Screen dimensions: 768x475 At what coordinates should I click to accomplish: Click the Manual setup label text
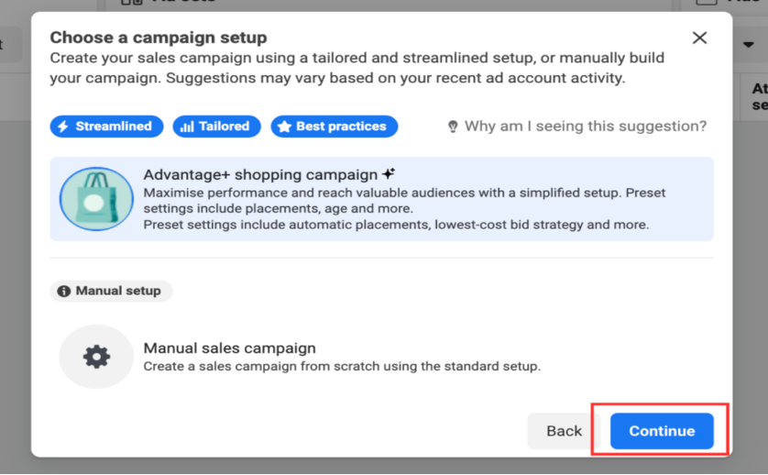(118, 291)
